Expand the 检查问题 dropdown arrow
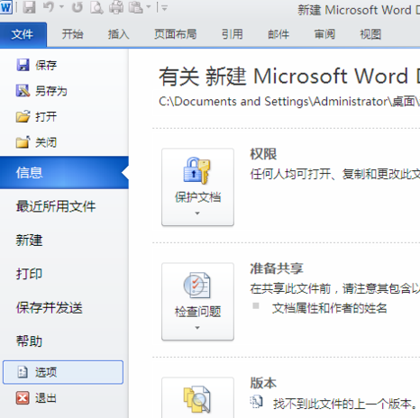Screen dimensions: 420x418 [197, 328]
